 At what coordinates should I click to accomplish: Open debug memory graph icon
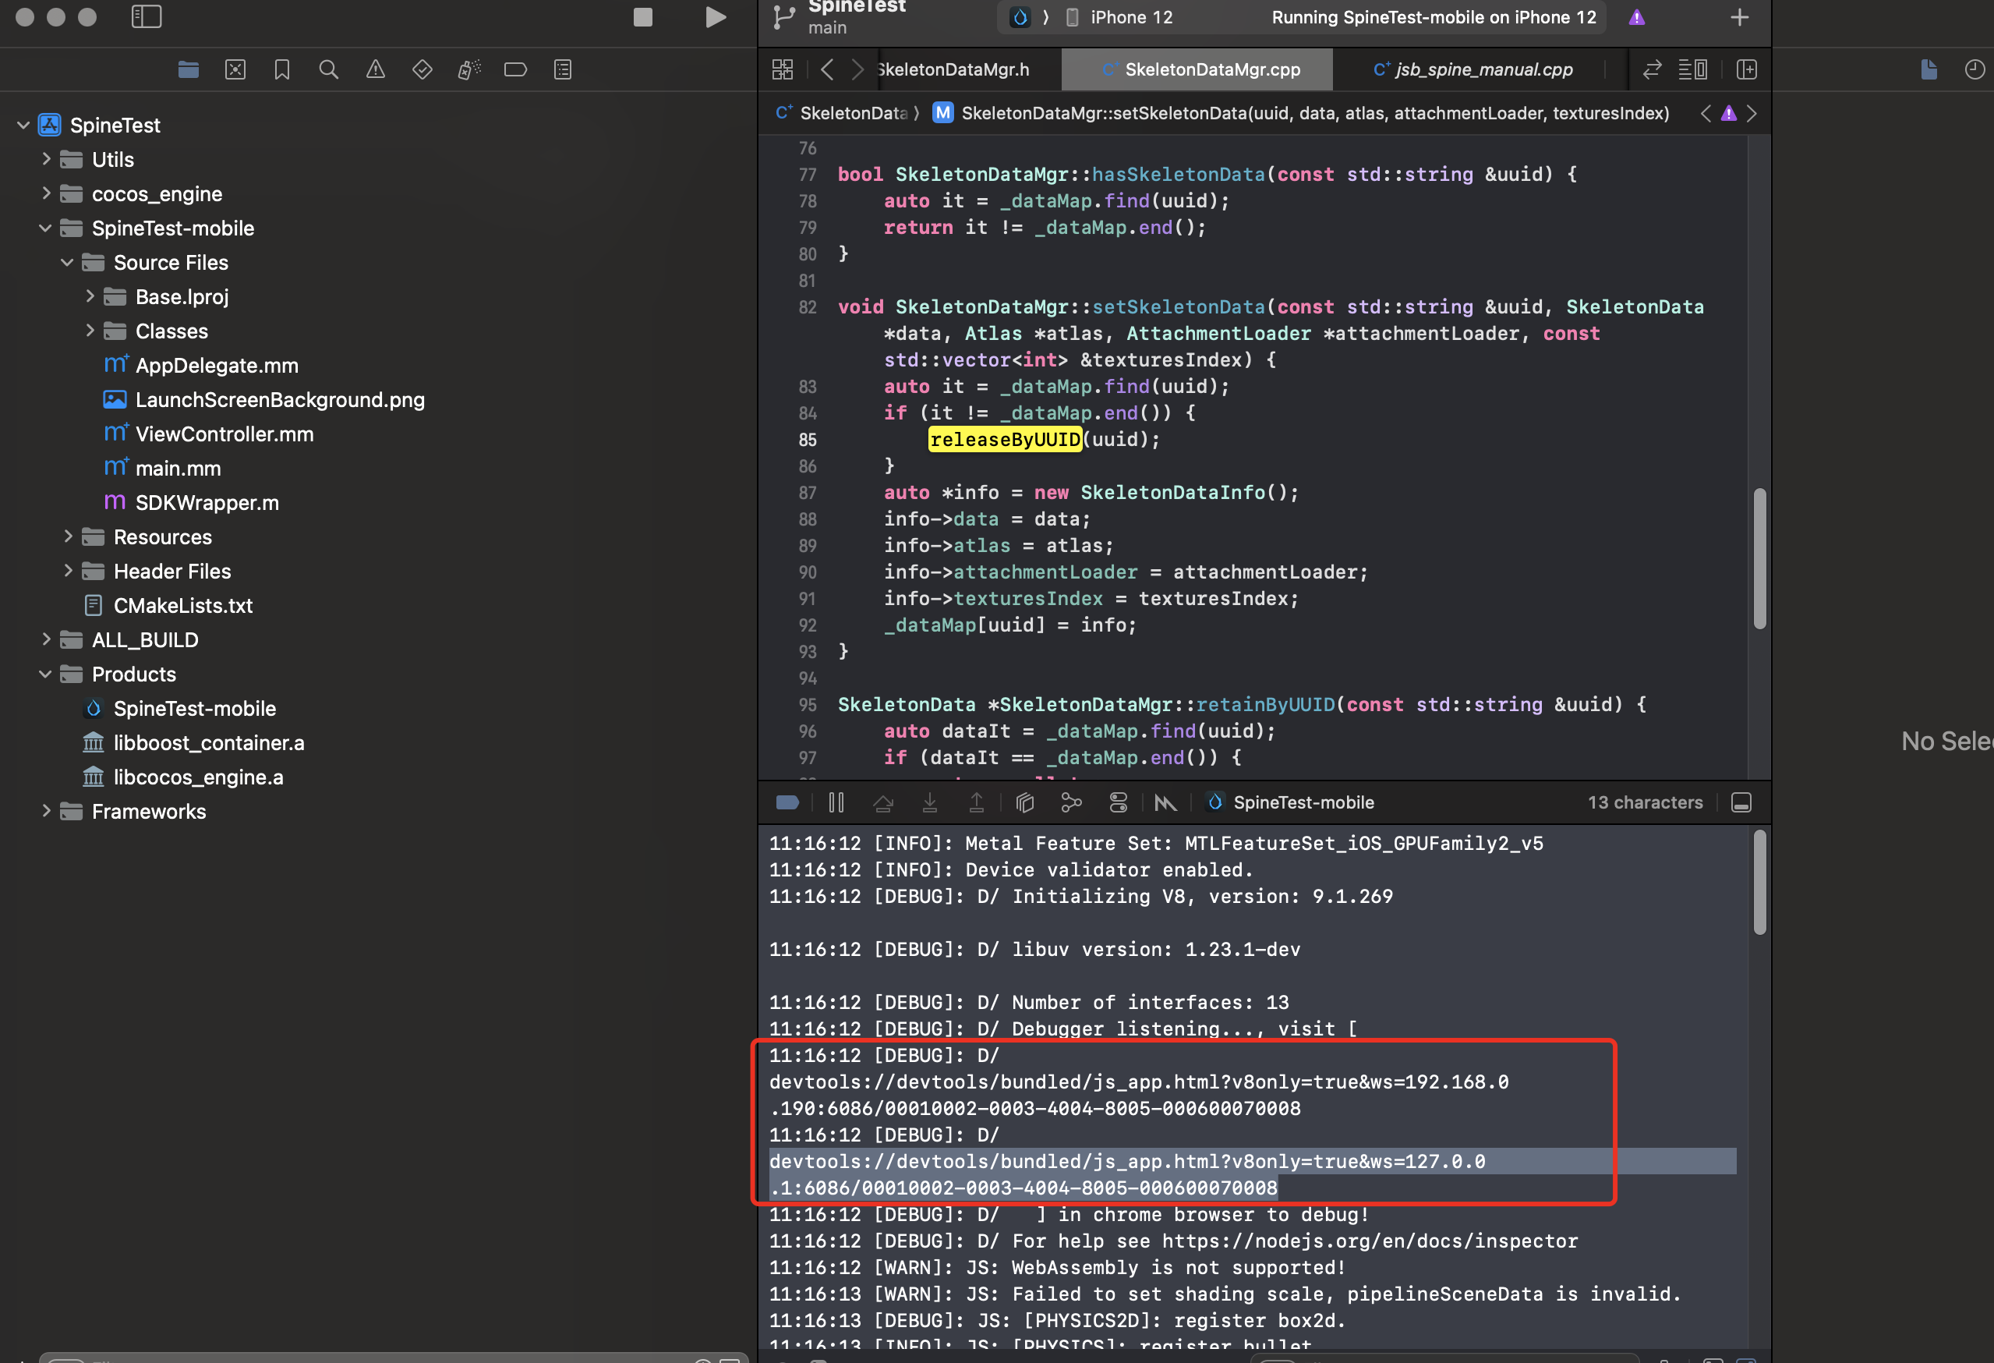click(1072, 802)
